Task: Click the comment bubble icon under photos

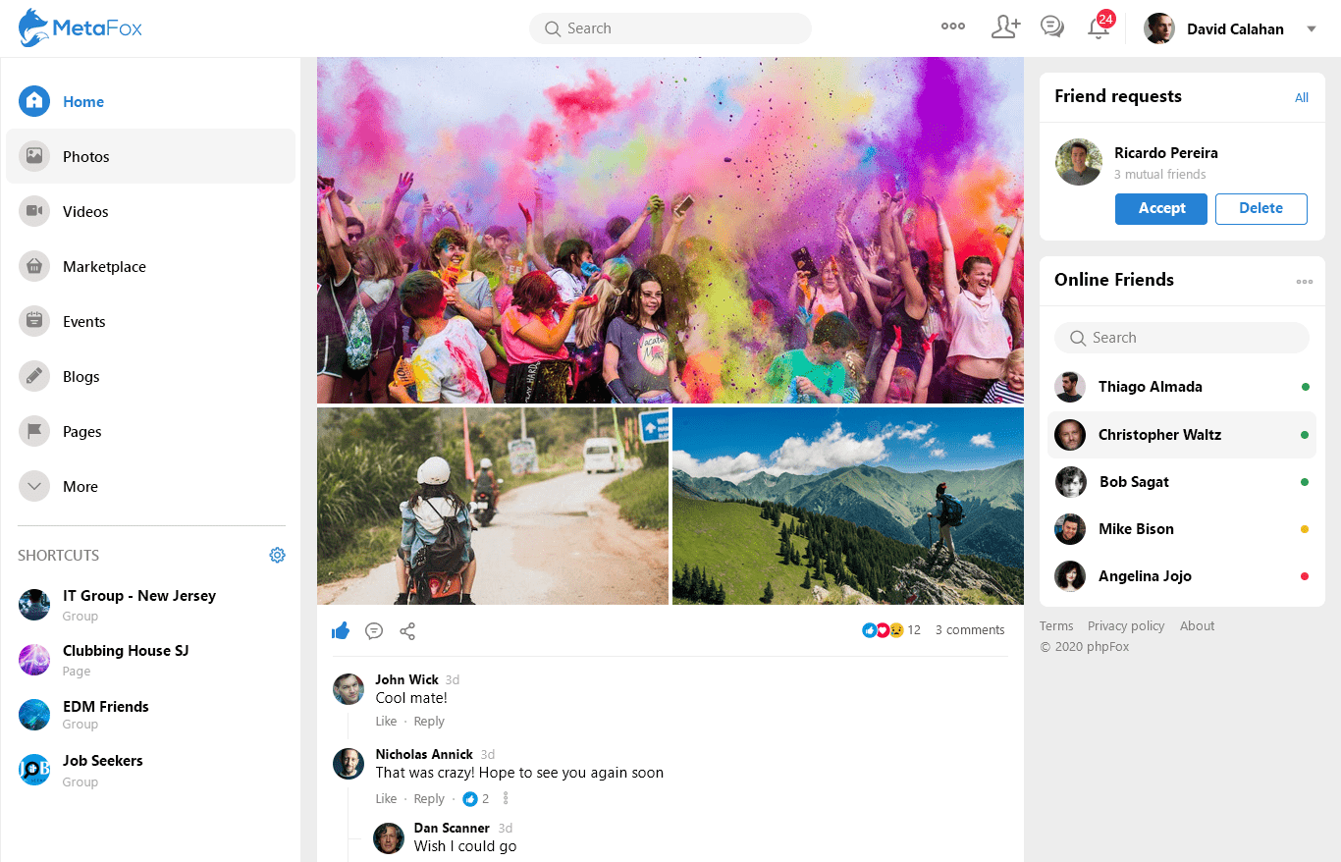Action: 374,631
